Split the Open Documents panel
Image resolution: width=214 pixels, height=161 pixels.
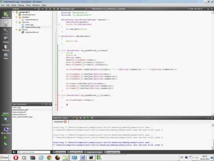tap(46, 104)
